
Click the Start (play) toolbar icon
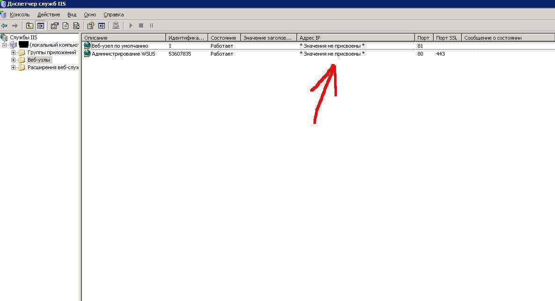(x=131, y=25)
